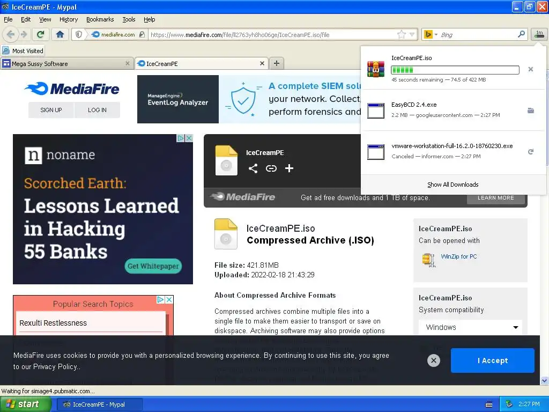Click the EasyBCD 2.4.exe file icon
Image resolution: width=549 pixels, height=412 pixels.
tap(376, 111)
